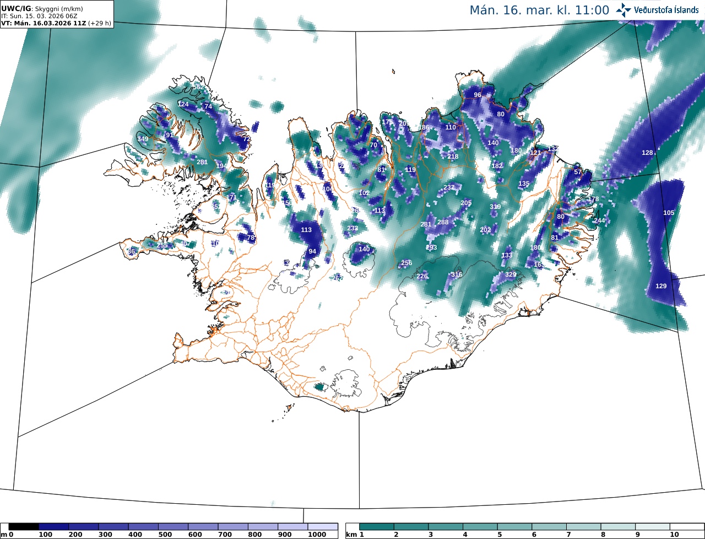The width and height of the screenshot is (705, 539).
Task: Click the visibility value 135 on the map
Action: [x=524, y=184]
